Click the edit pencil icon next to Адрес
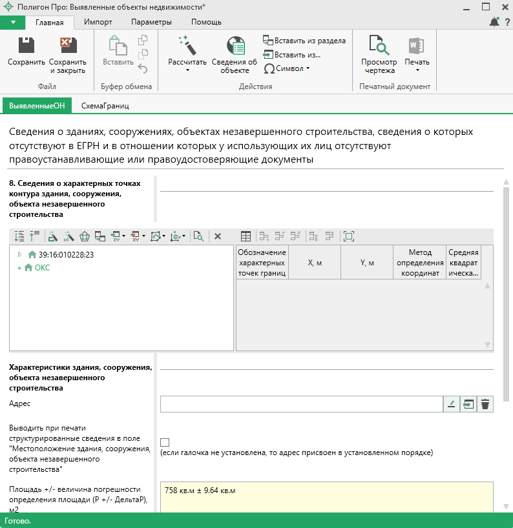This screenshot has width=513, height=528. [x=452, y=404]
